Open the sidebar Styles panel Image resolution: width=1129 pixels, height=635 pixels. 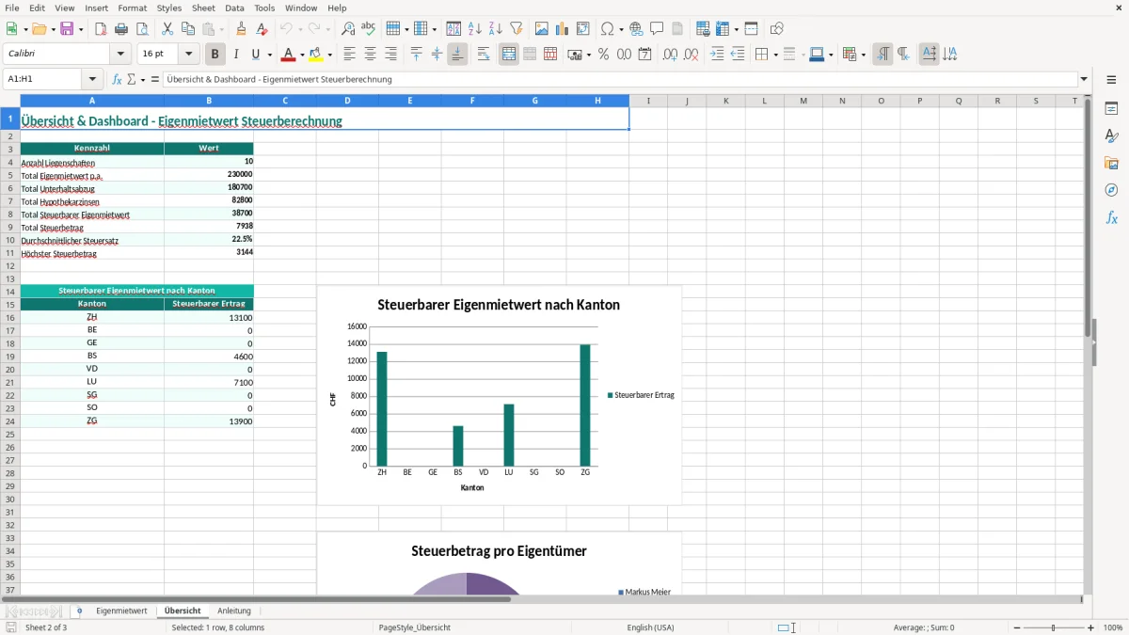click(1111, 136)
